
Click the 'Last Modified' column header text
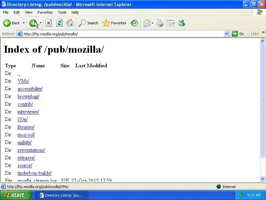pyautogui.click(x=91, y=66)
